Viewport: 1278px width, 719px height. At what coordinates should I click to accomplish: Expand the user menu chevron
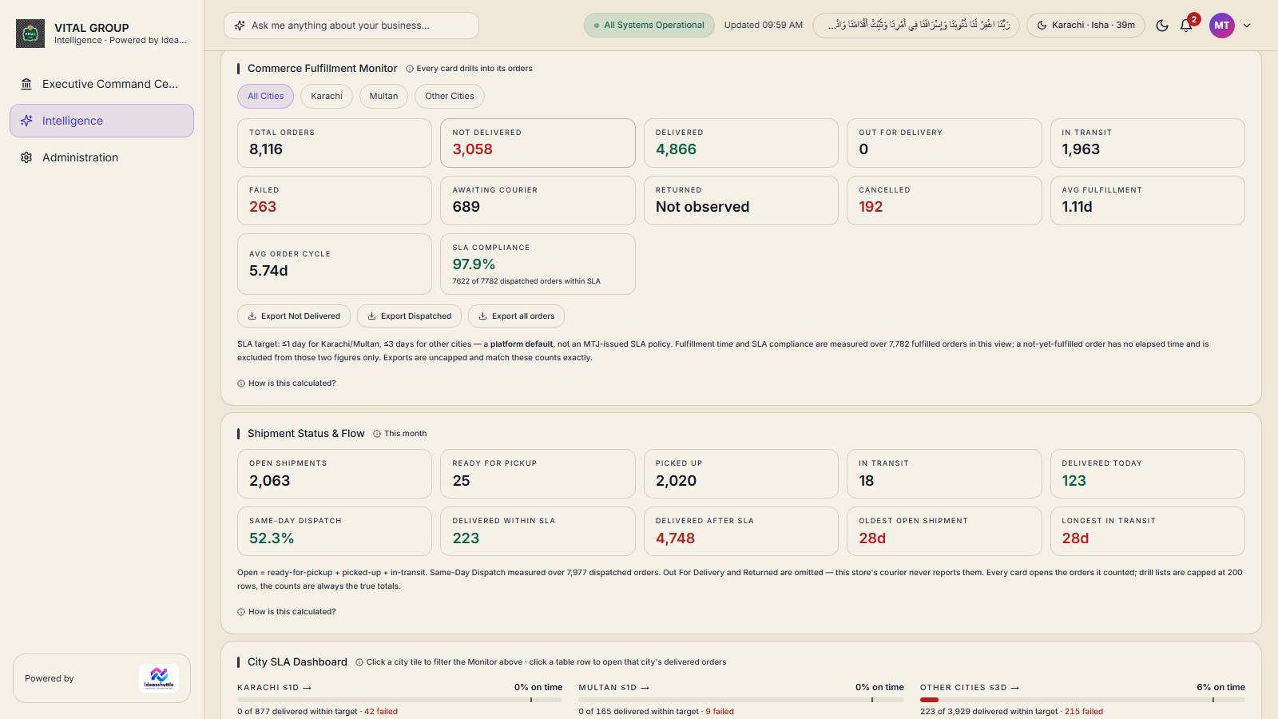[x=1247, y=26]
